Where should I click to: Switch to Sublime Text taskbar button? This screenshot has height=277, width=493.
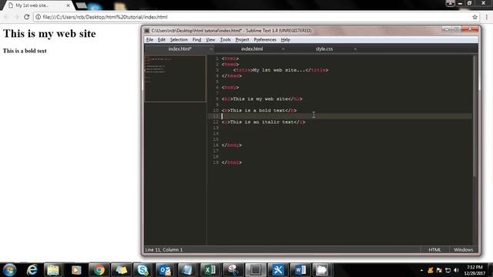point(255,270)
